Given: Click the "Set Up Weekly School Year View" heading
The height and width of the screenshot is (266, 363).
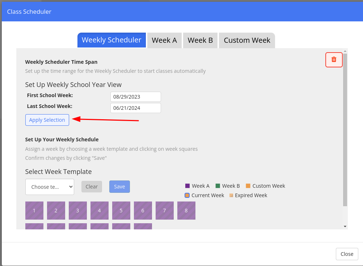Looking at the screenshot, I should point(73,85).
